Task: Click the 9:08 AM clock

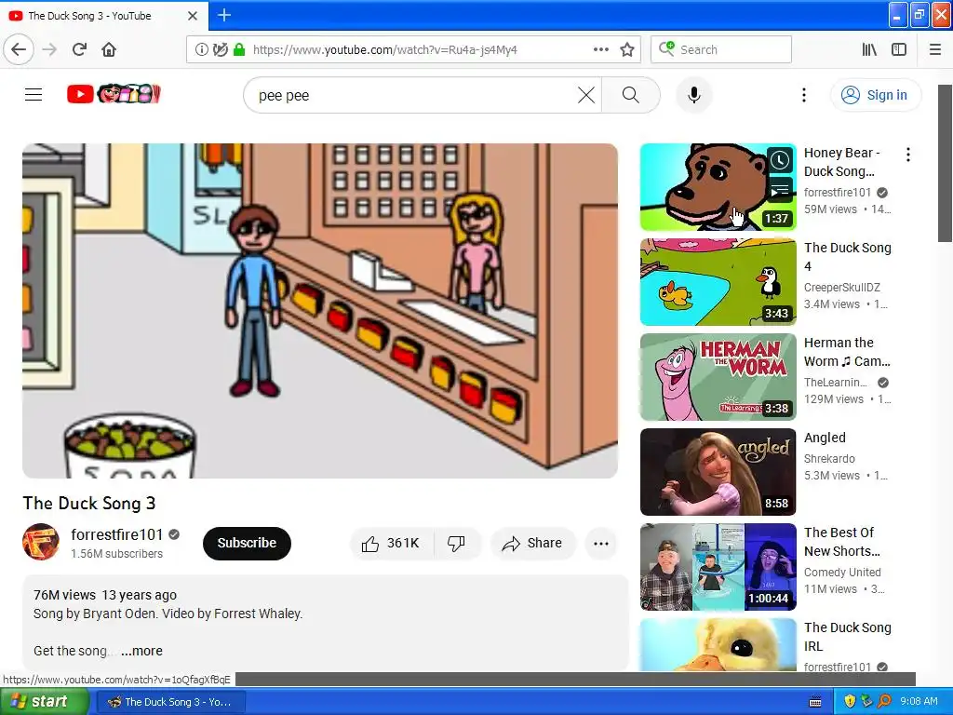Action: [x=919, y=701]
